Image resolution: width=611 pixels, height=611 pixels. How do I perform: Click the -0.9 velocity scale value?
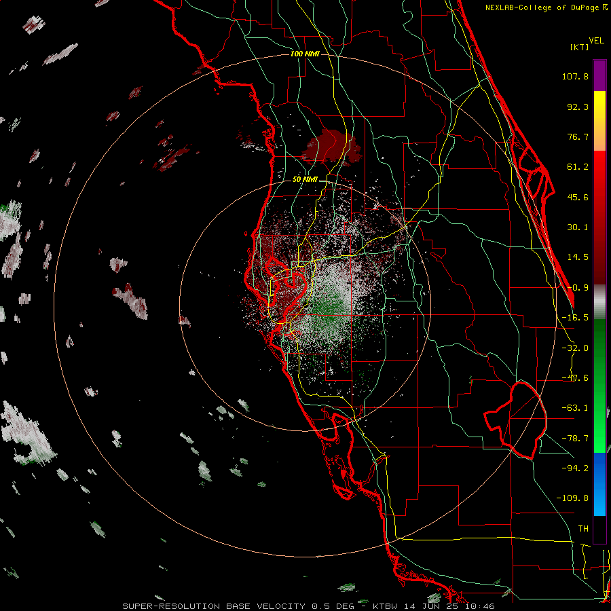click(x=578, y=287)
